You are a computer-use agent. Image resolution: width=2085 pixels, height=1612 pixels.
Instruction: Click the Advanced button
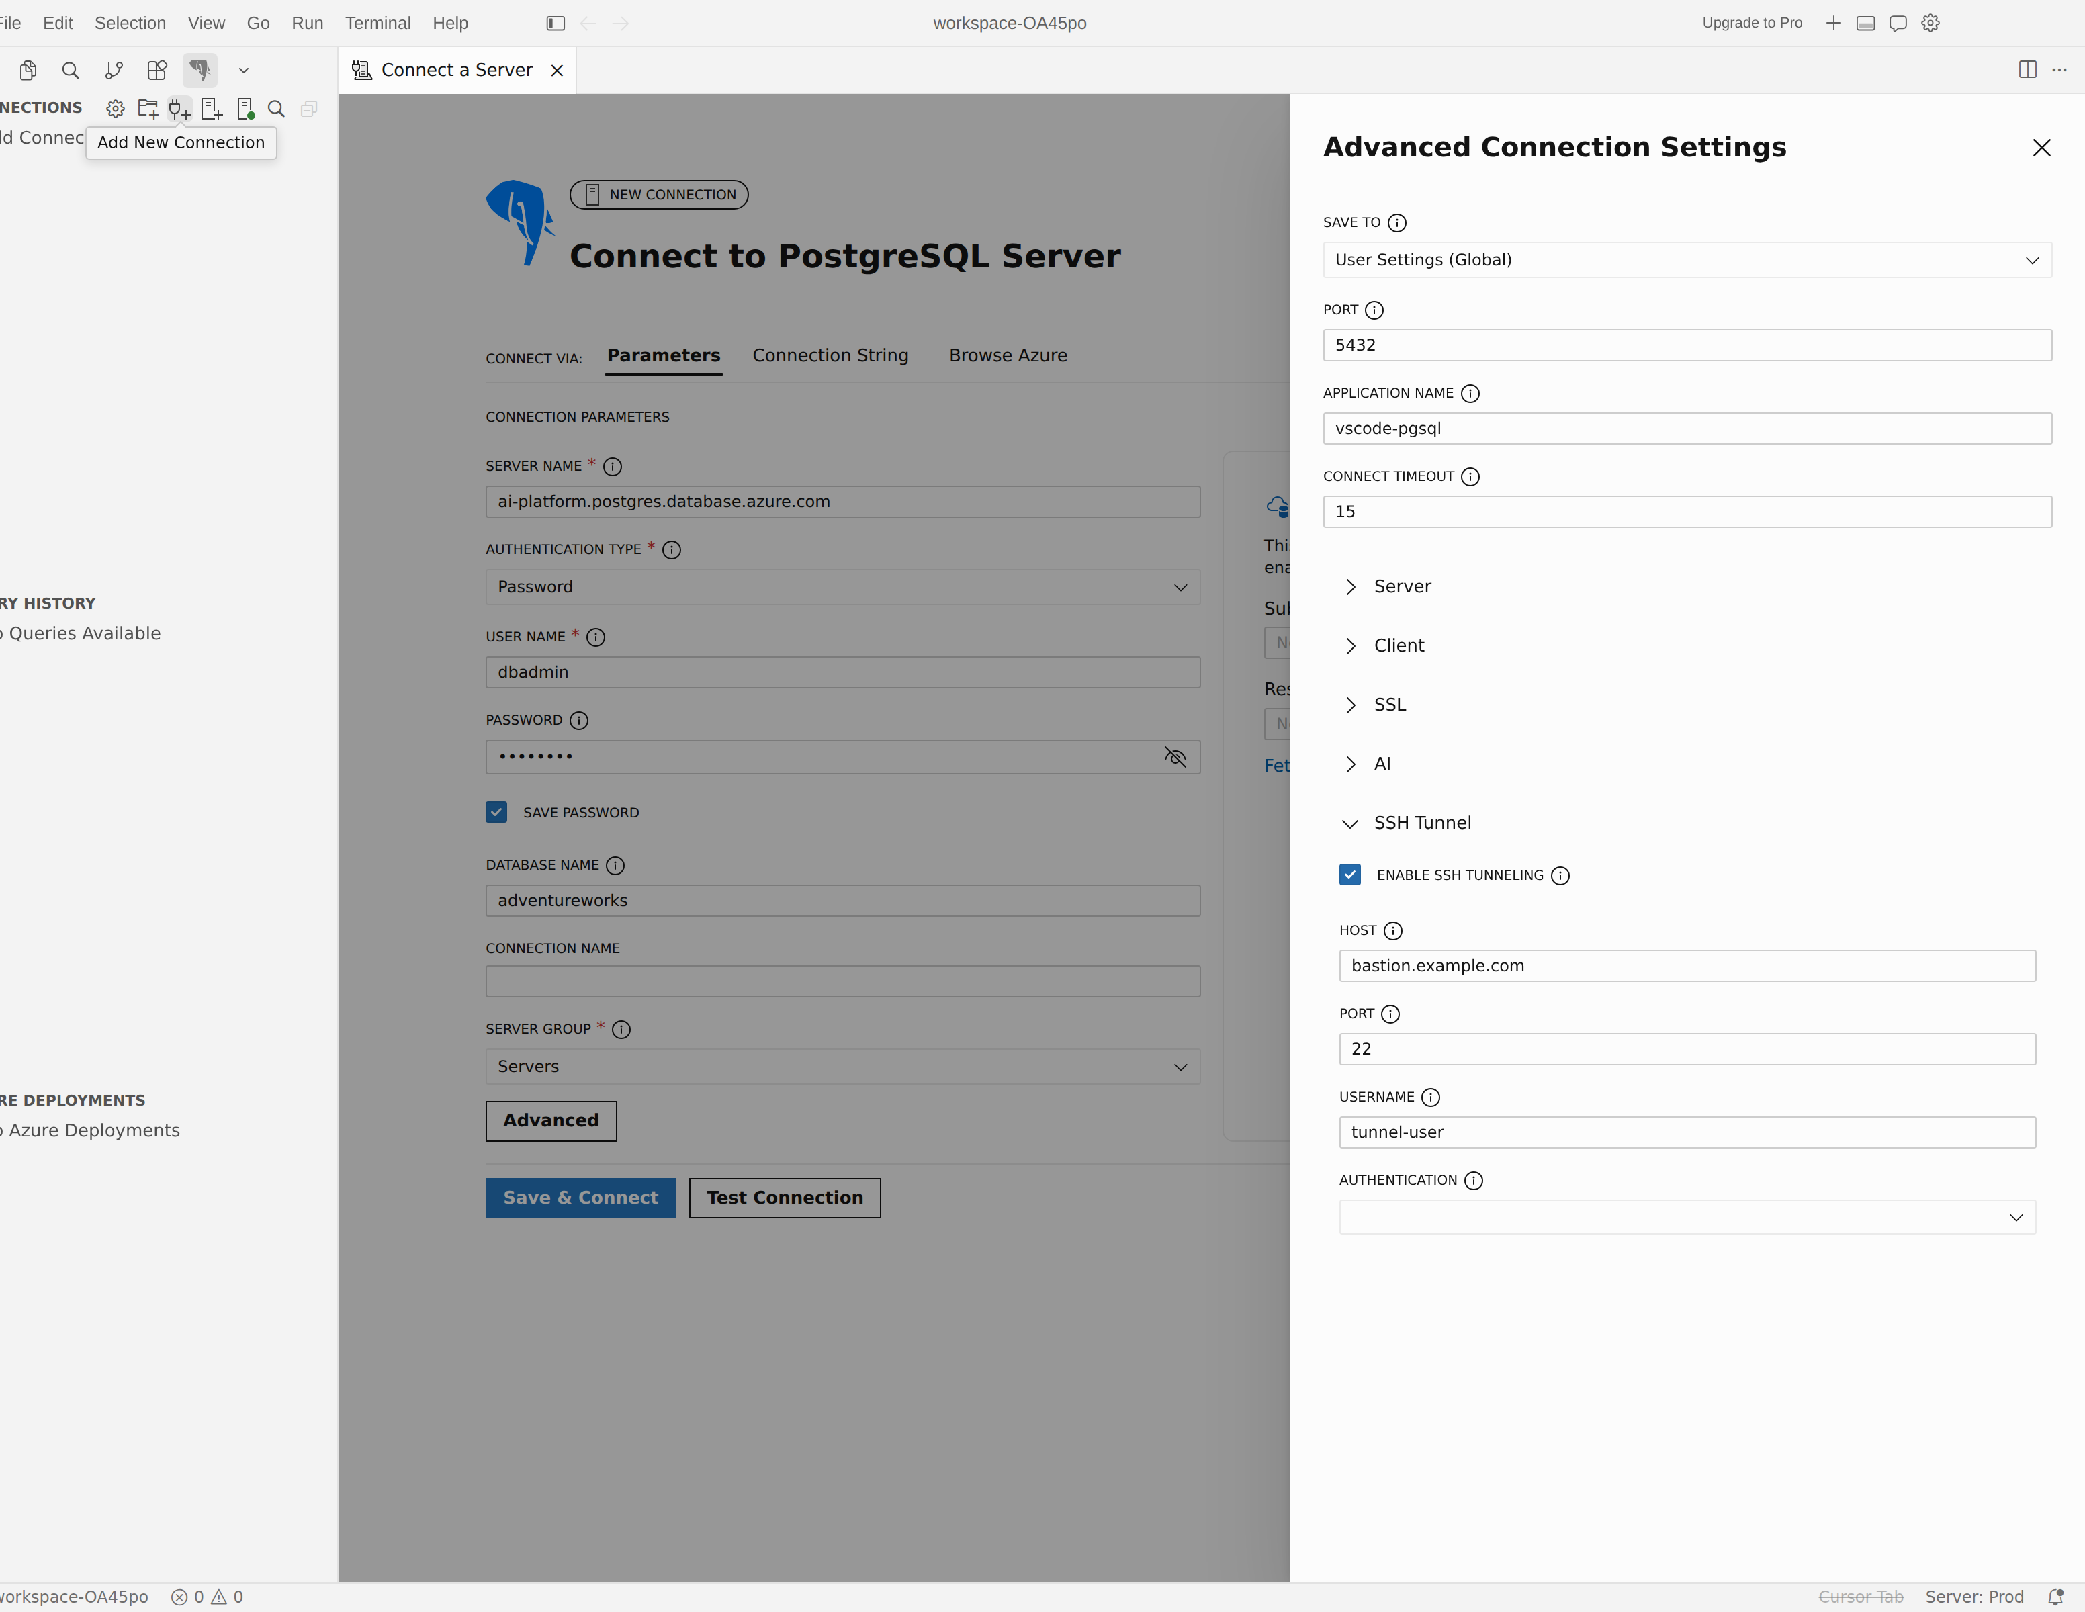[551, 1120]
